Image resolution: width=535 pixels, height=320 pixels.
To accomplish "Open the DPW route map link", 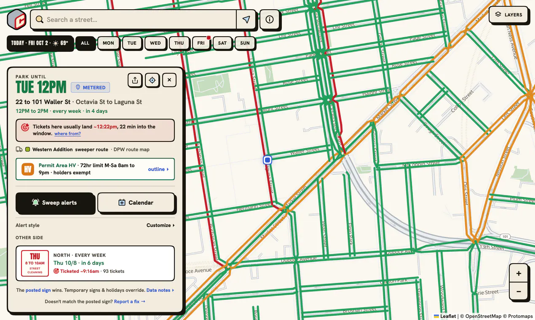I will pos(132,149).
